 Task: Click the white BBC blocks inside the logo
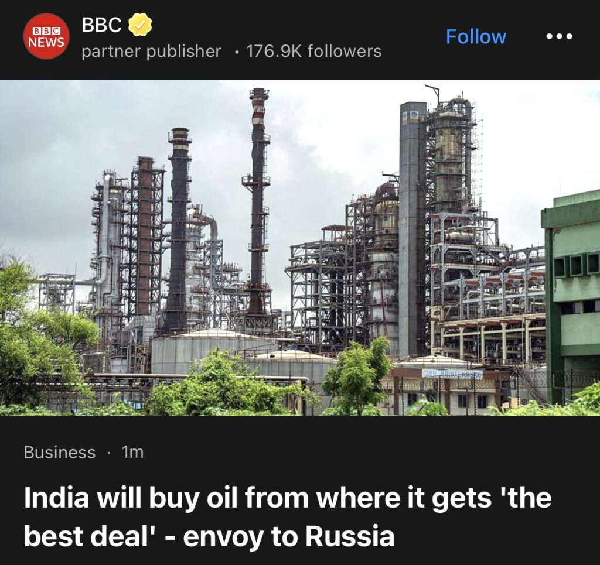(46, 31)
